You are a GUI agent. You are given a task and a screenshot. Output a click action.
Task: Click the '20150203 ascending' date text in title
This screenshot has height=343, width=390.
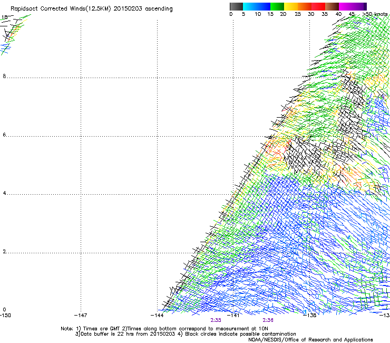[143, 9]
